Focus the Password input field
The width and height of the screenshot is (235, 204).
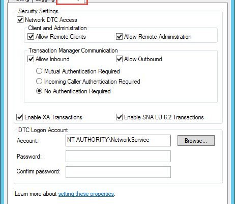(x=118, y=156)
